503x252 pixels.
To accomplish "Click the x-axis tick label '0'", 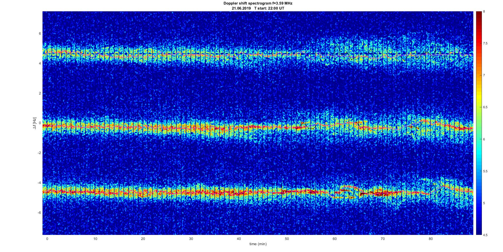I will coord(47,239).
